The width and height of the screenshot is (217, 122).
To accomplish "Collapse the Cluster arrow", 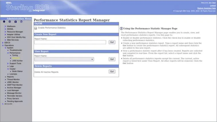I will [8, 69].
